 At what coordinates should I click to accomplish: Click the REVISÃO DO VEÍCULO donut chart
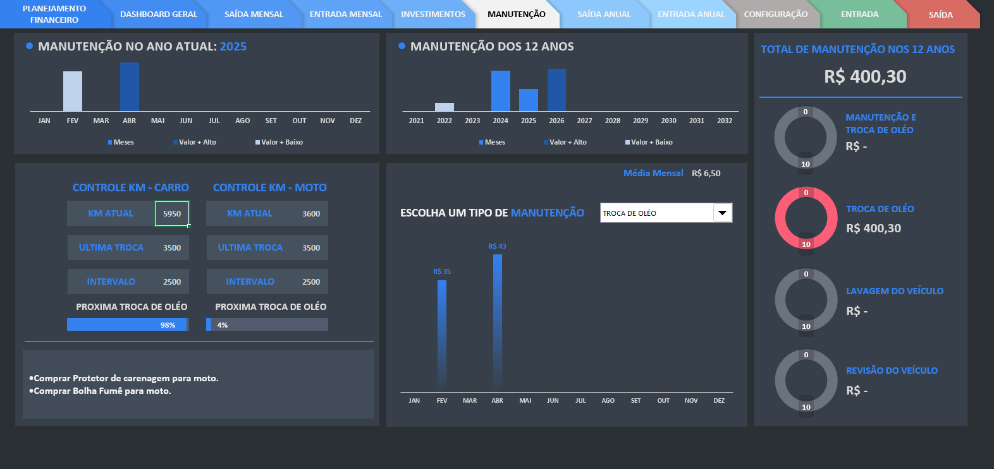point(806,381)
